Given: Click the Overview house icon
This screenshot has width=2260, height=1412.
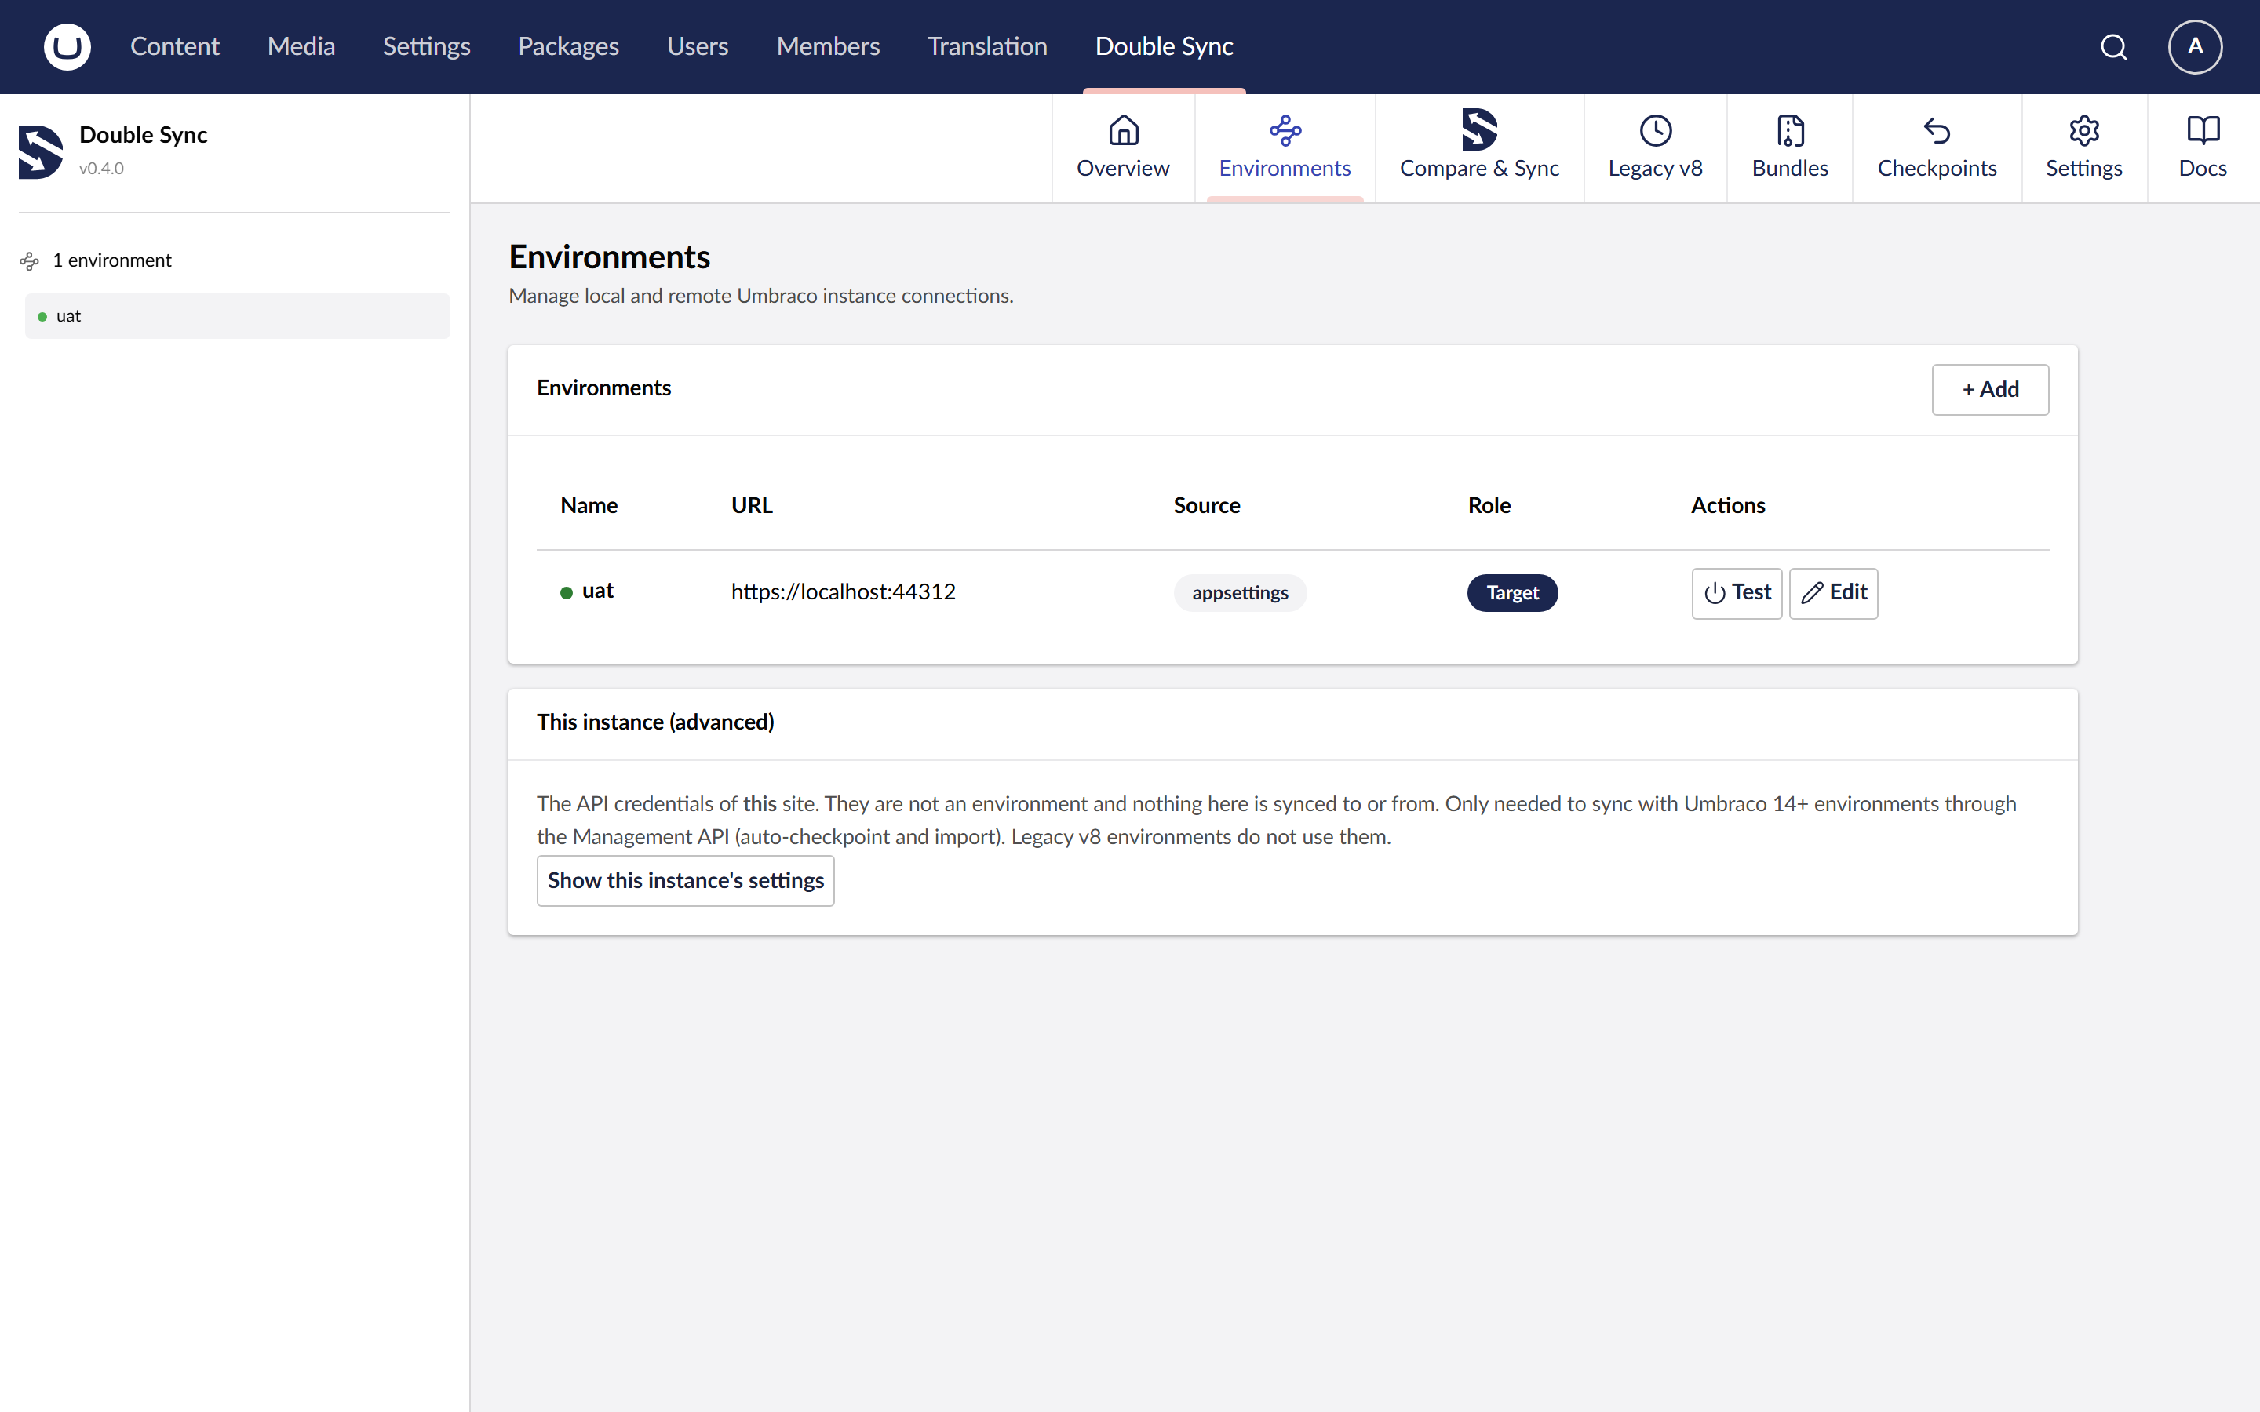Looking at the screenshot, I should (x=1124, y=131).
